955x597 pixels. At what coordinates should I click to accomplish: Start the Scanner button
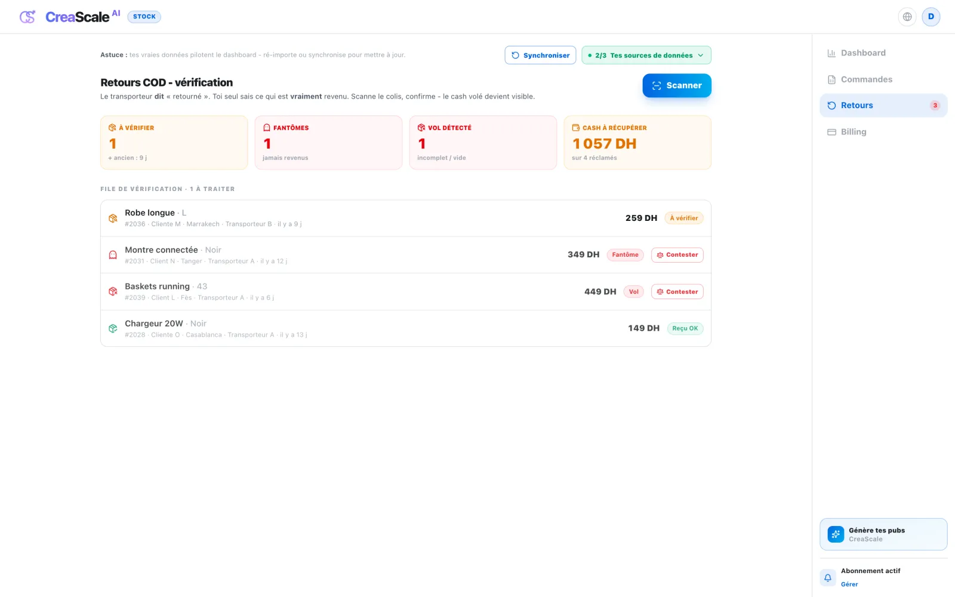coord(677,85)
